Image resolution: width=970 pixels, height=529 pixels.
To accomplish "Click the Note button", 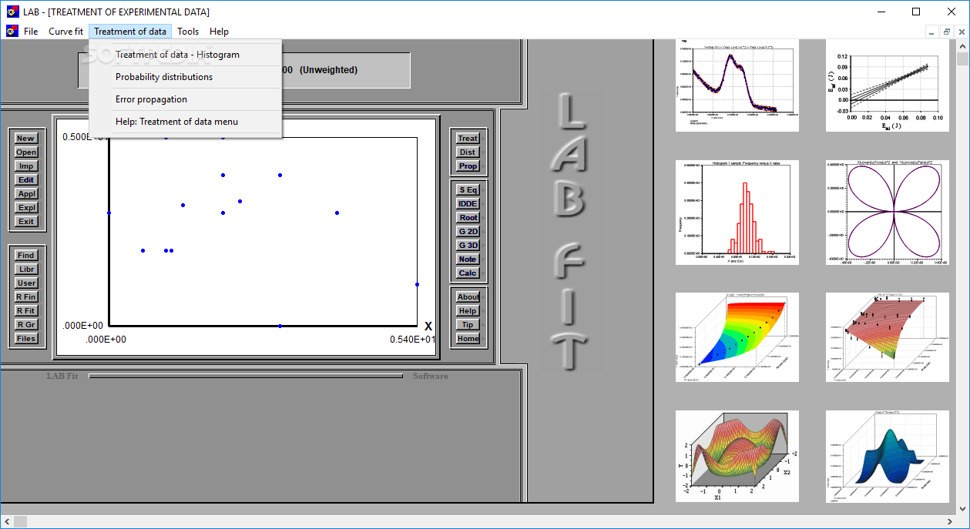I will click(x=468, y=259).
